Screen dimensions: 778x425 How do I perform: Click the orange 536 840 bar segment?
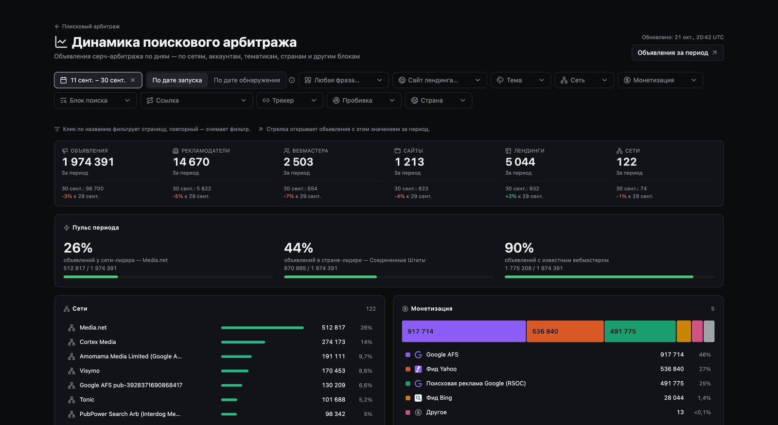(x=565, y=331)
